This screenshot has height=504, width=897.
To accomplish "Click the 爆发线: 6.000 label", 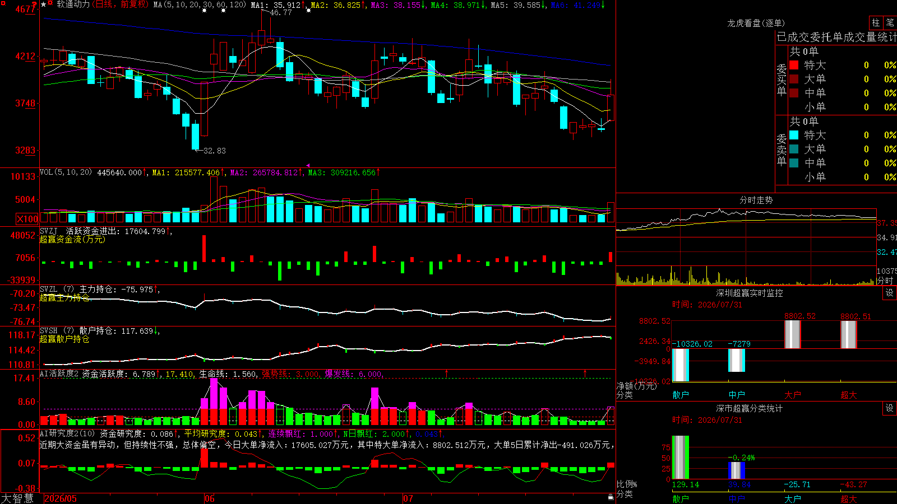I will (x=354, y=374).
